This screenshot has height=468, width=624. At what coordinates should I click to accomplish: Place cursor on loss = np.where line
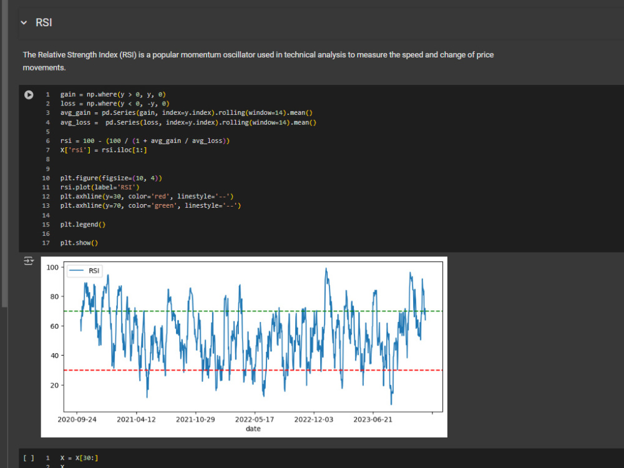tap(115, 104)
